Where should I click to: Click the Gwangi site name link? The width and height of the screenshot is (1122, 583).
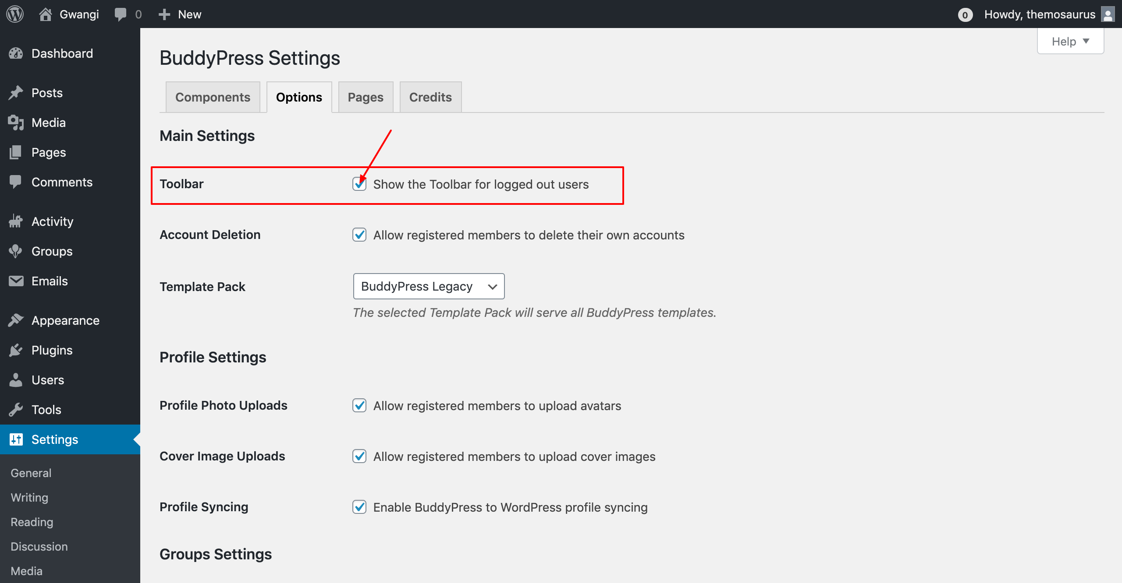click(x=79, y=14)
